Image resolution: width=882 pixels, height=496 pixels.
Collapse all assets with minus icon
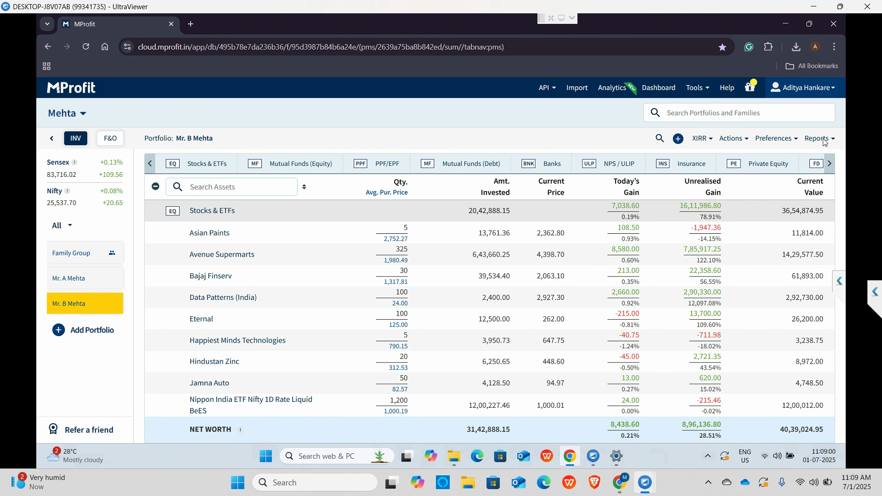pyautogui.click(x=155, y=186)
